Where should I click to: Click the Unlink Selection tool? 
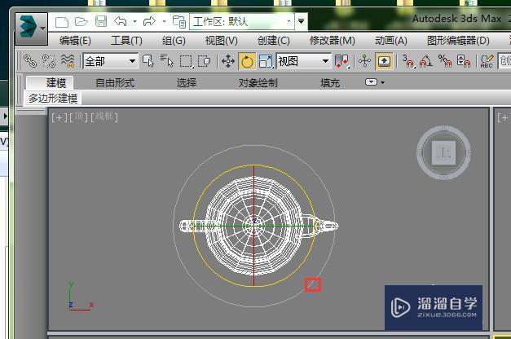click(49, 61)
